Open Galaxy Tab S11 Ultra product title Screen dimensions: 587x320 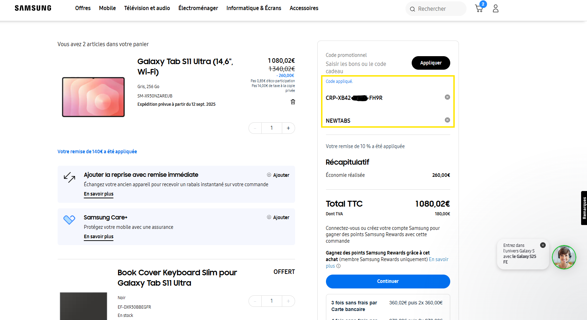click(x=185, y=67)
